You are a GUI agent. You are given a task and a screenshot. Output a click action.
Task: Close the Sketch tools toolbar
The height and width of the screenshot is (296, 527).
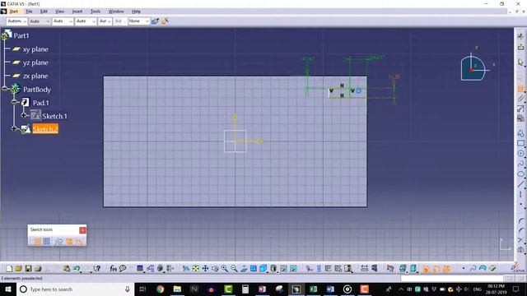pos(82,230)
